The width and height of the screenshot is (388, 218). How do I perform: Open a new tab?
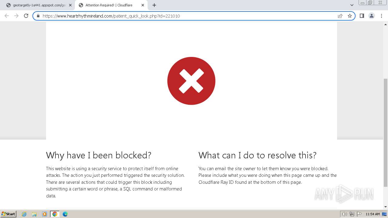154,5
